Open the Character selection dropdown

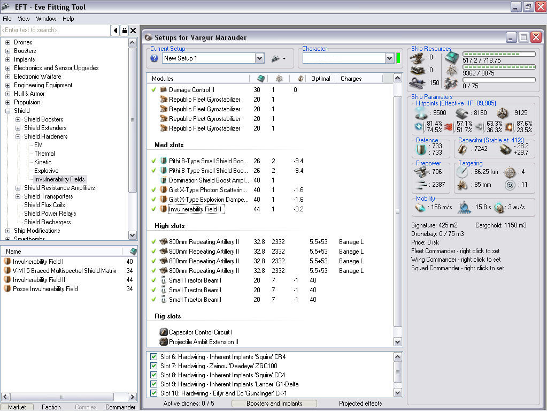[389, 58]
